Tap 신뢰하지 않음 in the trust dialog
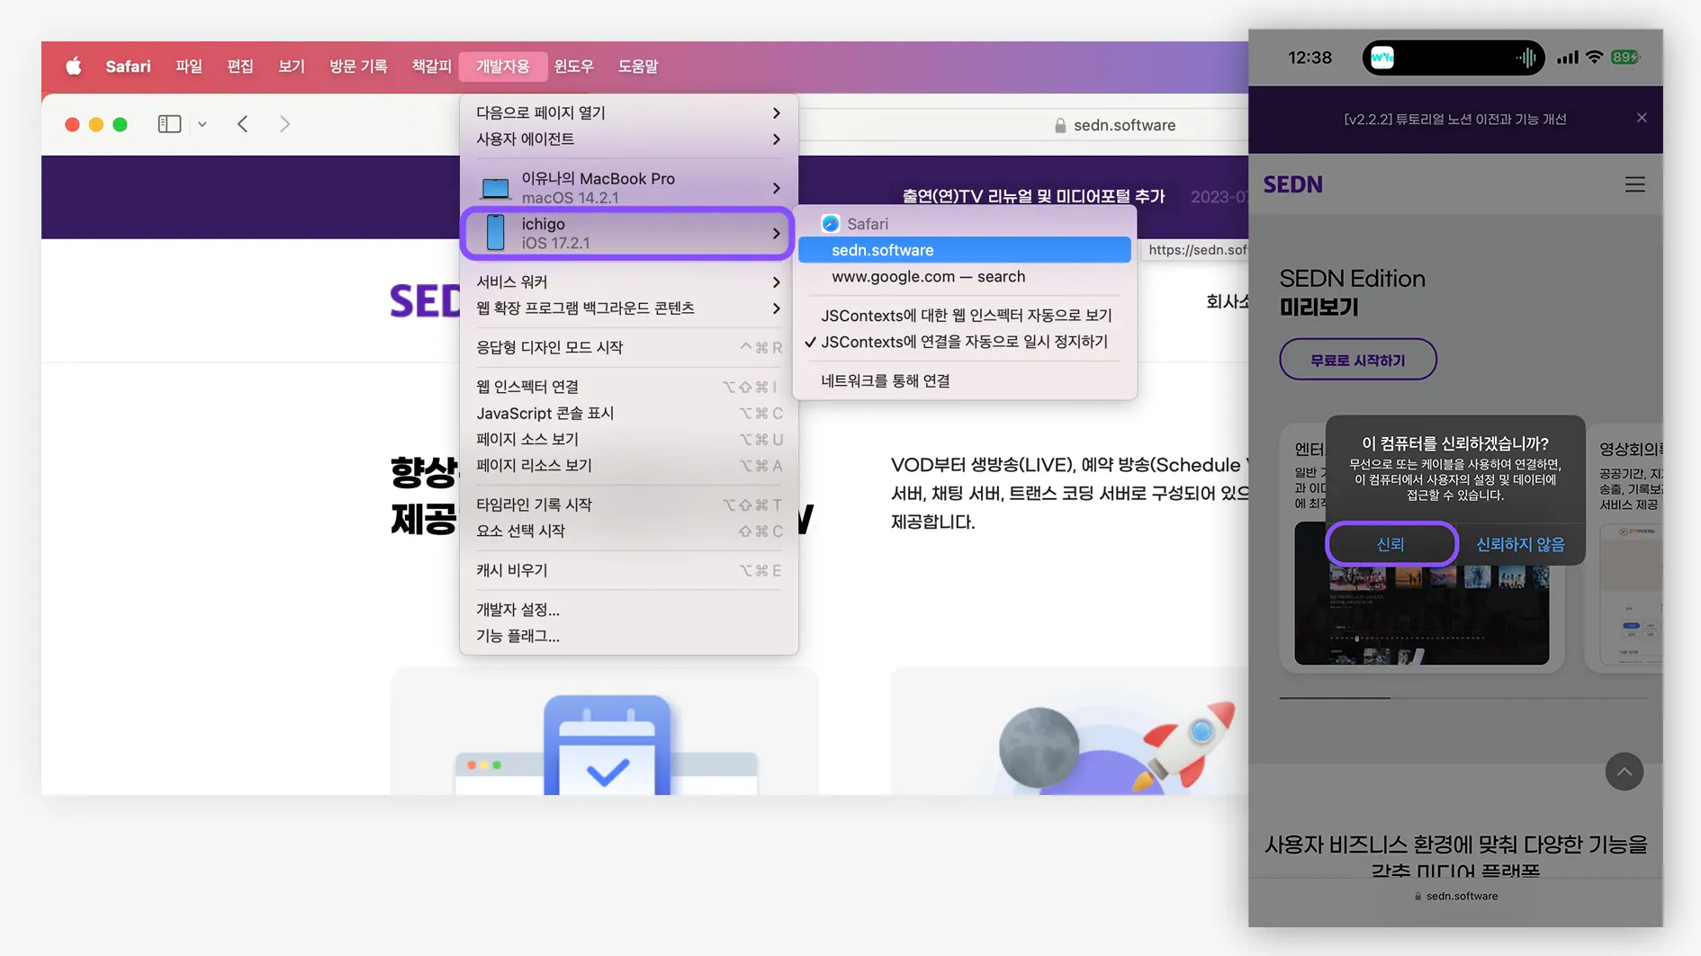The width and height of the screenshot is (1701, 956). (x=1520, y=544)
